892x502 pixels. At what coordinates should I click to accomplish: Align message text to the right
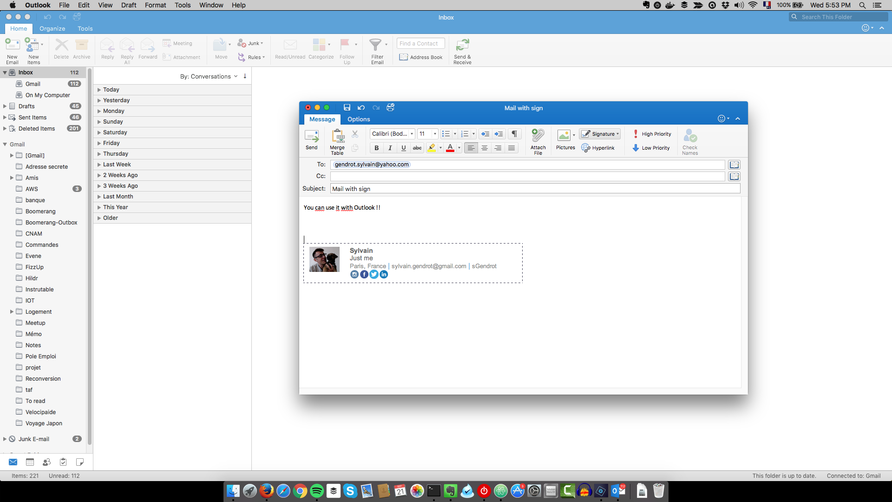[x=498, y=148]
